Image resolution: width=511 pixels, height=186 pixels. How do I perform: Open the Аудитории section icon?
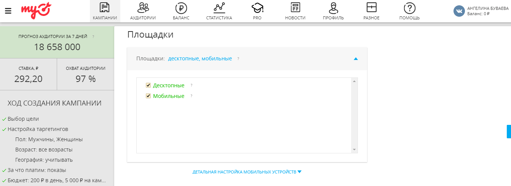coord(143,8)
